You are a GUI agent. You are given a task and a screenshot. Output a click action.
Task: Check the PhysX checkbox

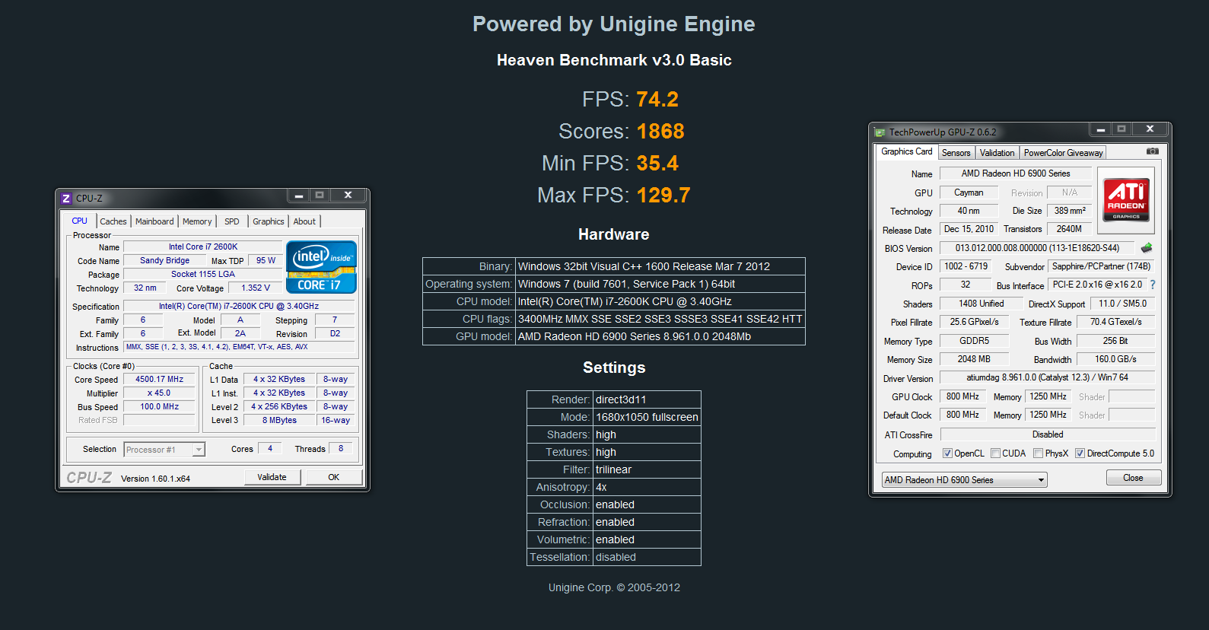(1038, 453)
